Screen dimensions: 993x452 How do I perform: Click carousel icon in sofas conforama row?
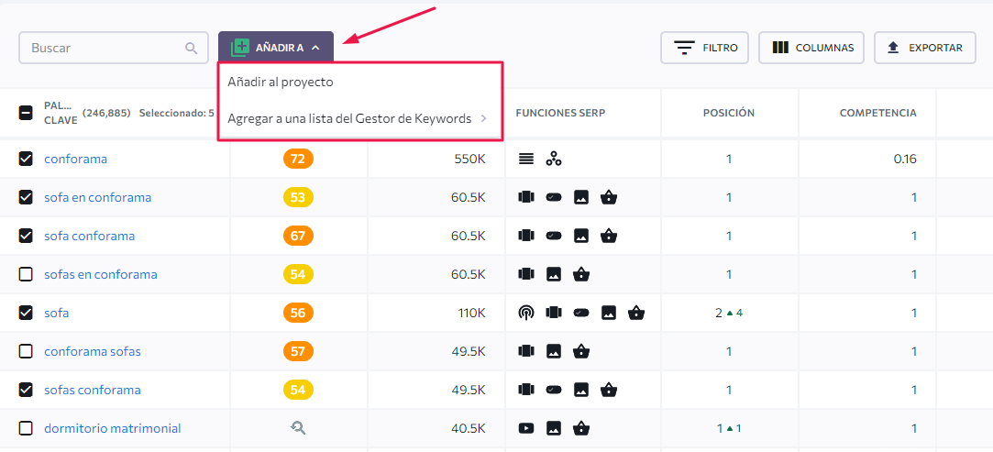pos(525,390)
